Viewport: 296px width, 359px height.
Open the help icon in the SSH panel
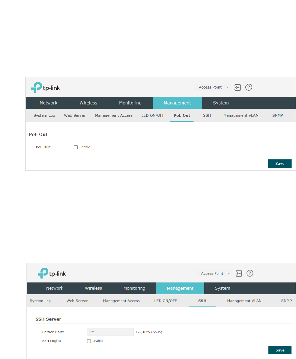[x=250, y=273]
